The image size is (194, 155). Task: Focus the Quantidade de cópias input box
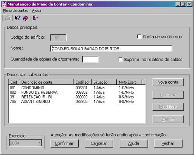(90, 59)
